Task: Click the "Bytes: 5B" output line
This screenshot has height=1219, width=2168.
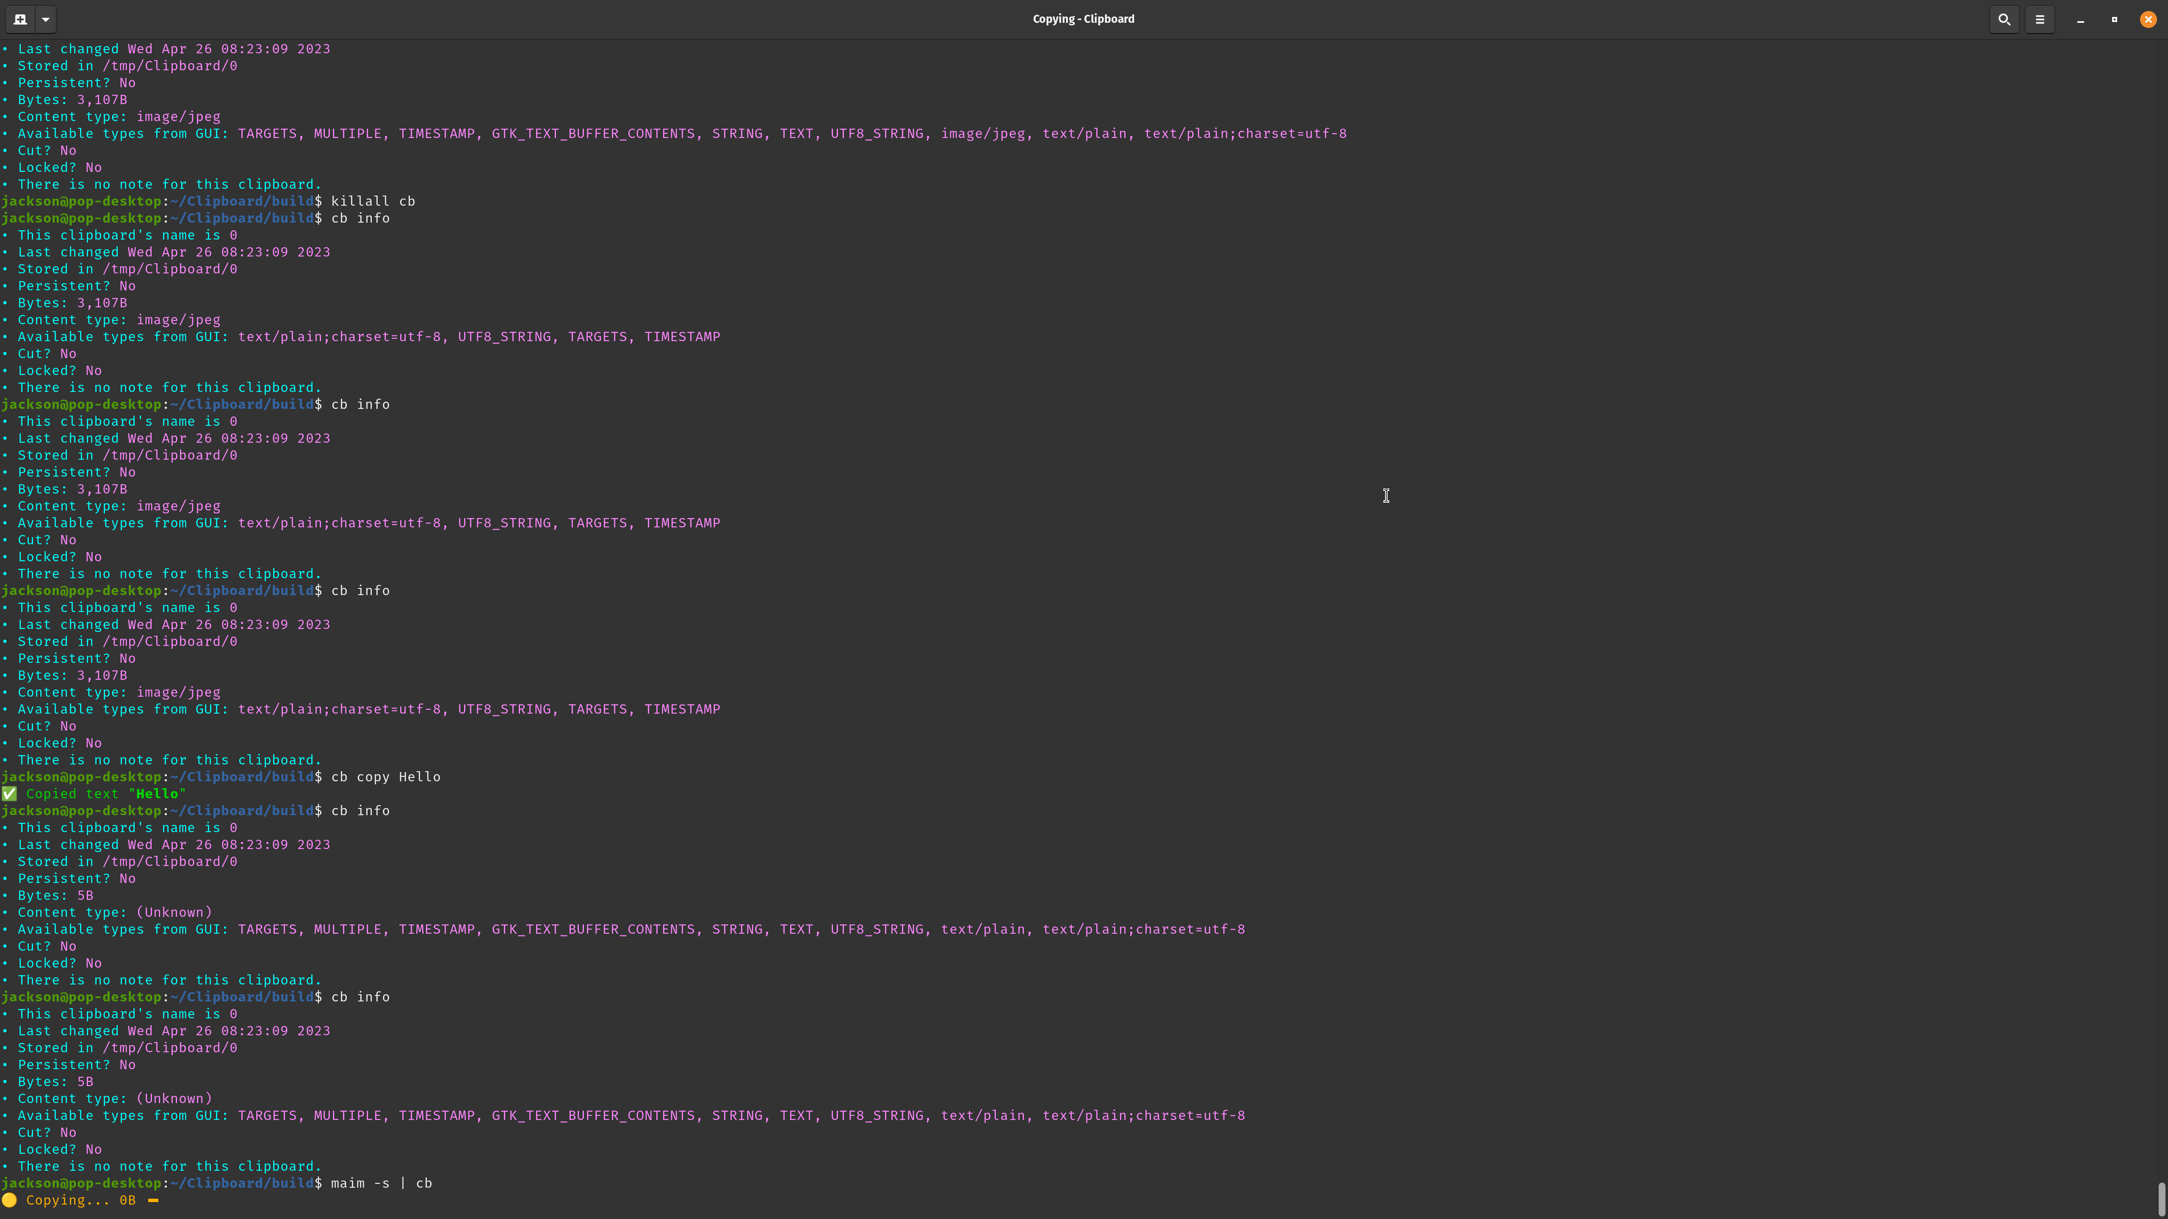Action: click(55, 895)
